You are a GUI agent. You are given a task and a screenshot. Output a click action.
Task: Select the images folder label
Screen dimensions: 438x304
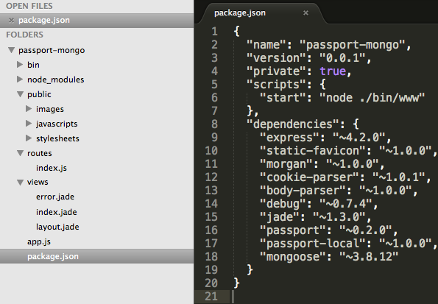click(x=50, y=109)
